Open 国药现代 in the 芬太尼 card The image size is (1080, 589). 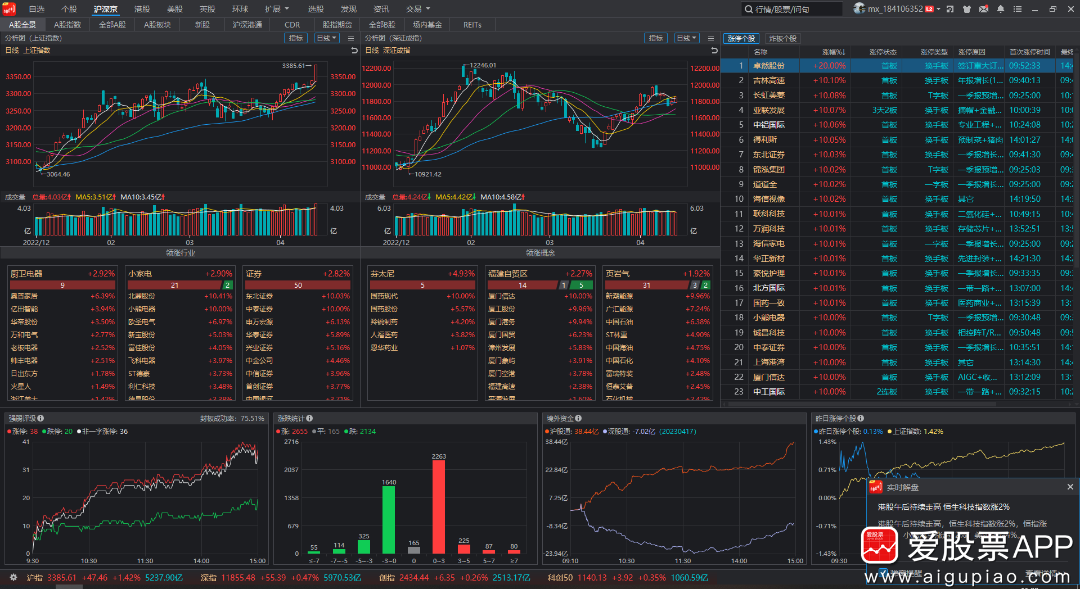pos(422,296)
